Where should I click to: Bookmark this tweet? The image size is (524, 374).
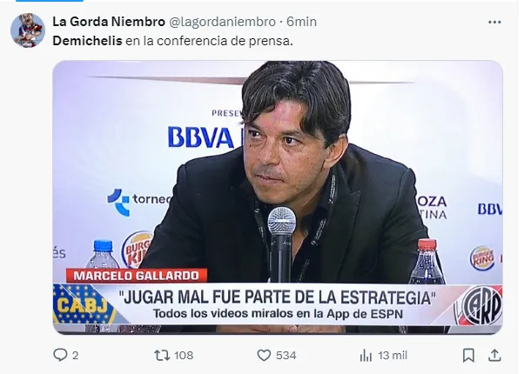468,356
